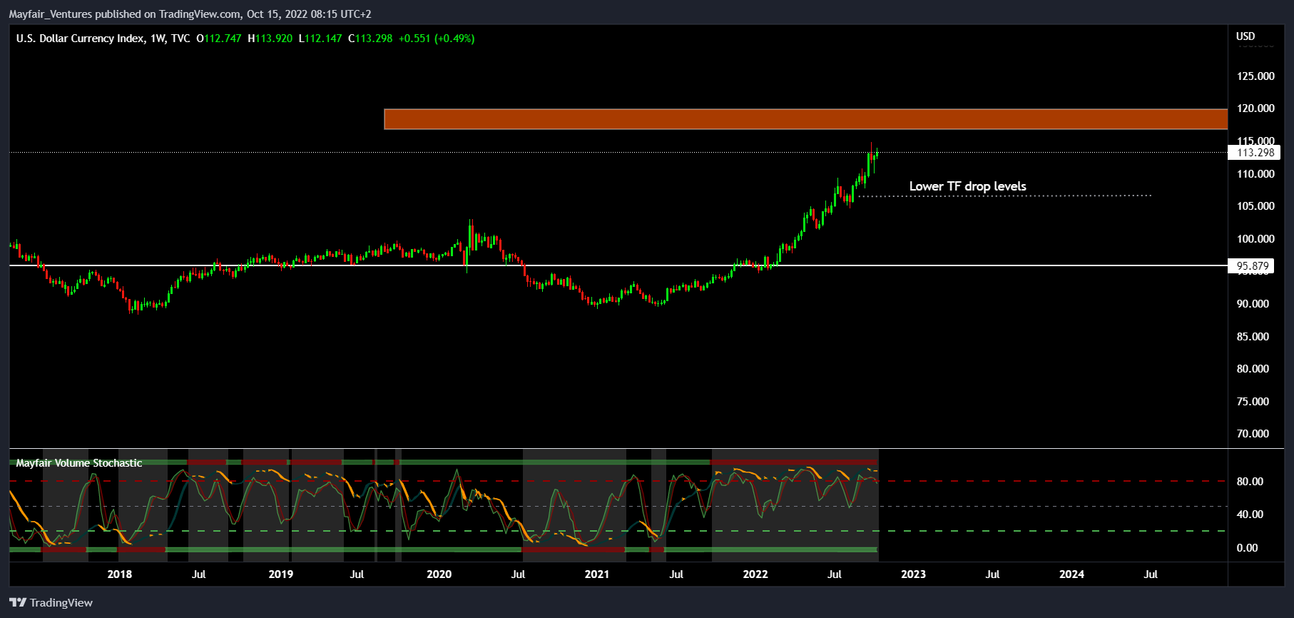Click the open value O112.747
The width and height of the screenshot is (1294, 618).
219,39
